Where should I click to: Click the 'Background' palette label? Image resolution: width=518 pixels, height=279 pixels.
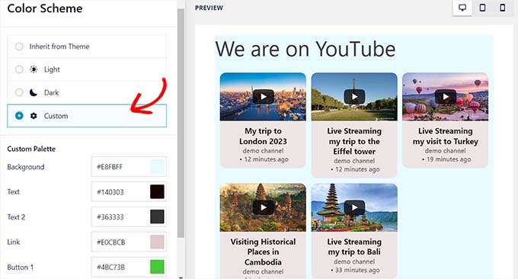26,167
